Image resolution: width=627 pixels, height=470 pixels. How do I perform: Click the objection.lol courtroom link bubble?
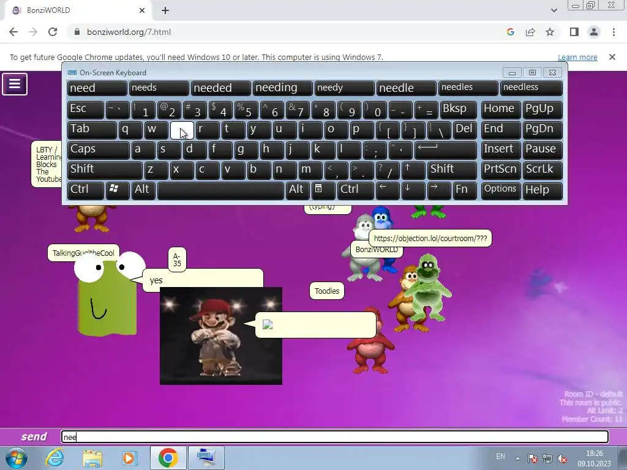click(430, 238)
